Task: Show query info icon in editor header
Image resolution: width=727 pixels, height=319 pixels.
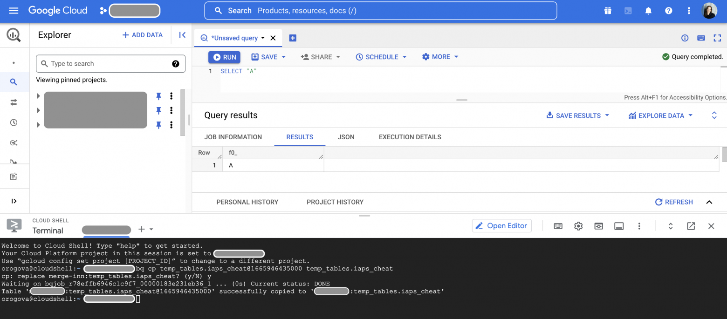Action: pyautogui.click(x=685, y=38)
